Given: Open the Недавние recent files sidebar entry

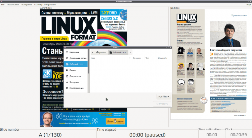Looking at the screenshot, I should click(x=74, y=52).
